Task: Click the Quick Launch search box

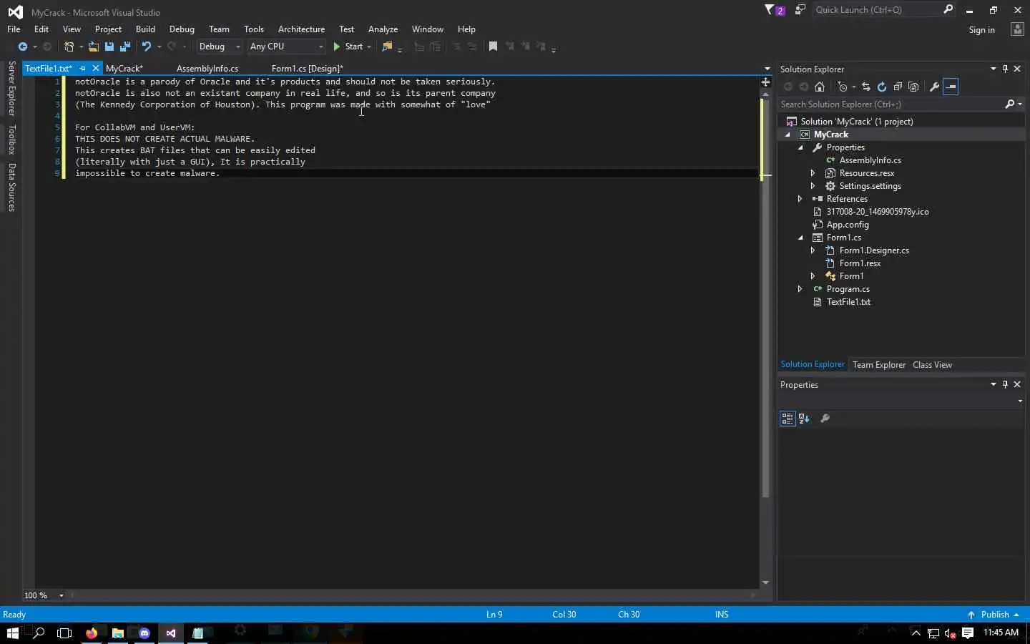Action: pyautogui.click(x=878, y=10)
